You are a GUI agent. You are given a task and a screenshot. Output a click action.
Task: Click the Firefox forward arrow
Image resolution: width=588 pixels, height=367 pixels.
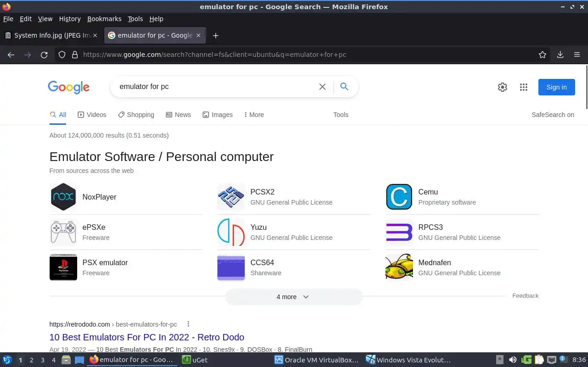(x=28, y=55)
